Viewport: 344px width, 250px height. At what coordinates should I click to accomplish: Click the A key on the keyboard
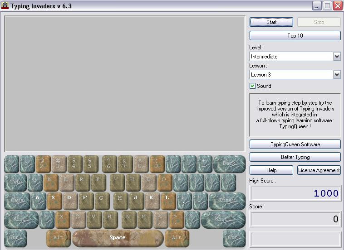point(39,202)
